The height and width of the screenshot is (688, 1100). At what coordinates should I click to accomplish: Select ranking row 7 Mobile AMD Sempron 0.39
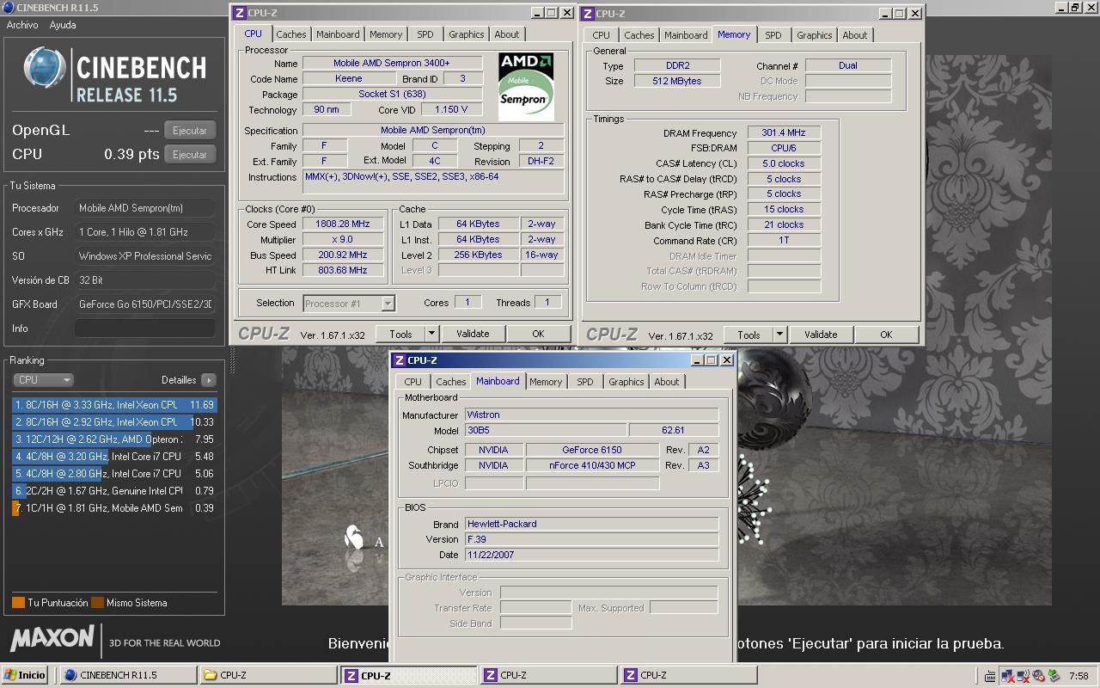pyautogui.click(x=114, y=508)
